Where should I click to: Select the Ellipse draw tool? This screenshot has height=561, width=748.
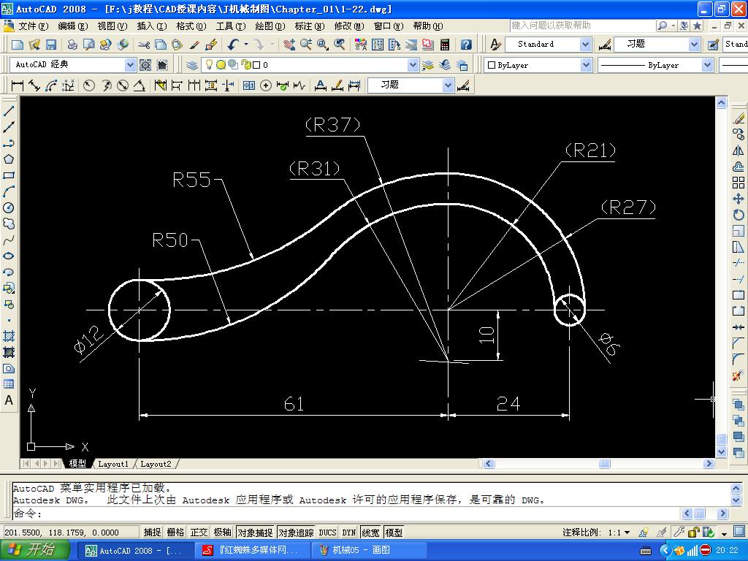tap(9, 256)
